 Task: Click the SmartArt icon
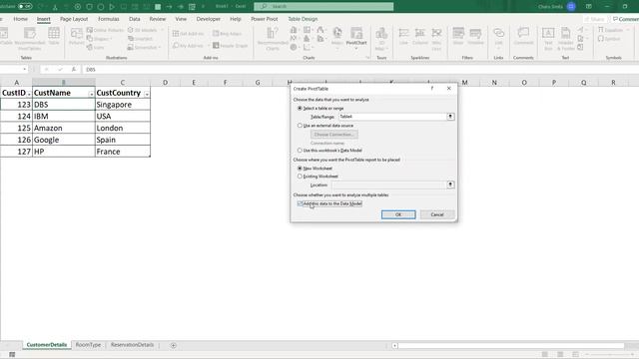coord(140,39)
